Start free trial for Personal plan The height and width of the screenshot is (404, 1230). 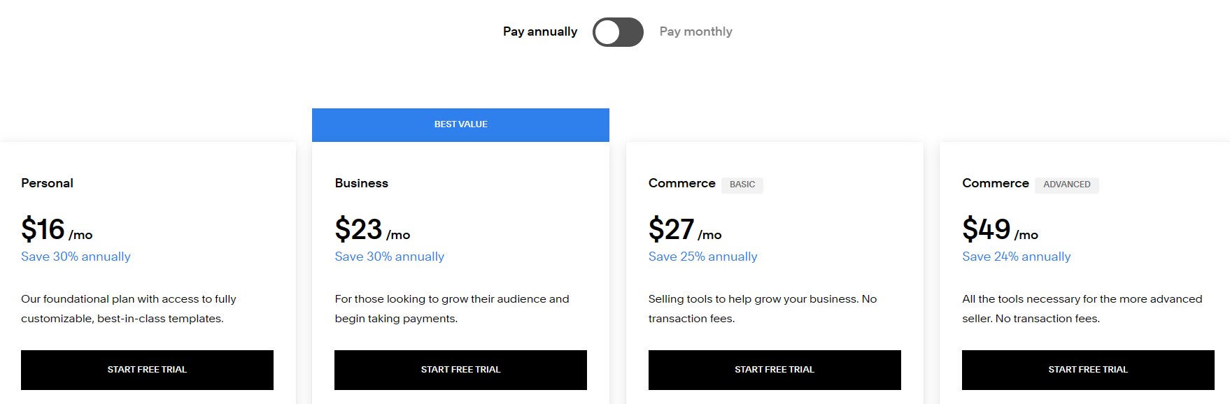coord(147,370)
